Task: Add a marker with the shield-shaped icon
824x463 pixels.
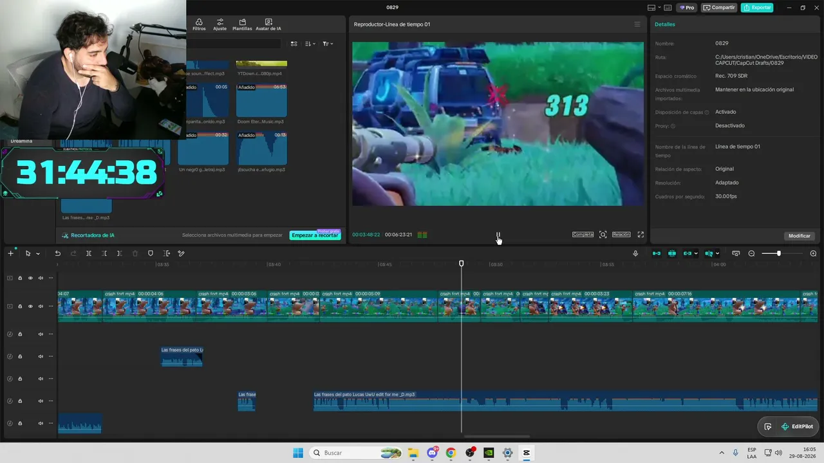Action: coord(151,253)
